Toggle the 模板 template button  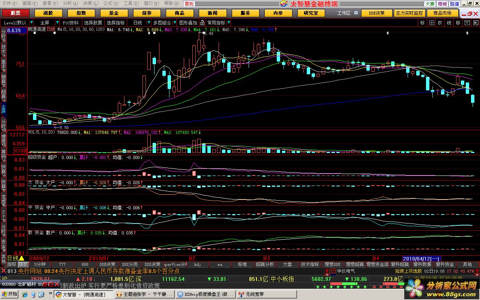click(x=23, y=264)
